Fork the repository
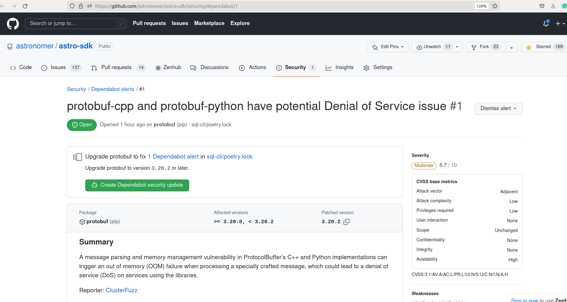 point(486,47)
